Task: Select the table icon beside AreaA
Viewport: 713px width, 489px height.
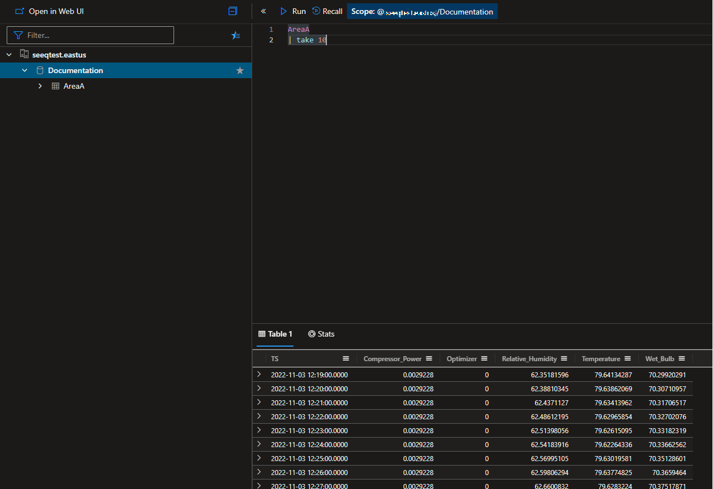Action: click(x=55, y=86)
